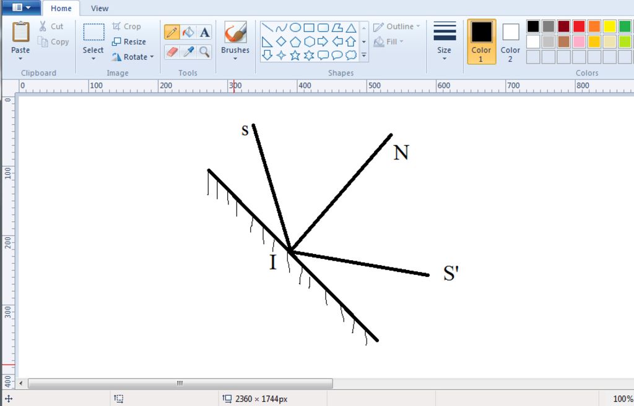Click the Cut scissors button
The image size is (634, 406).
(x=51, y=27)
